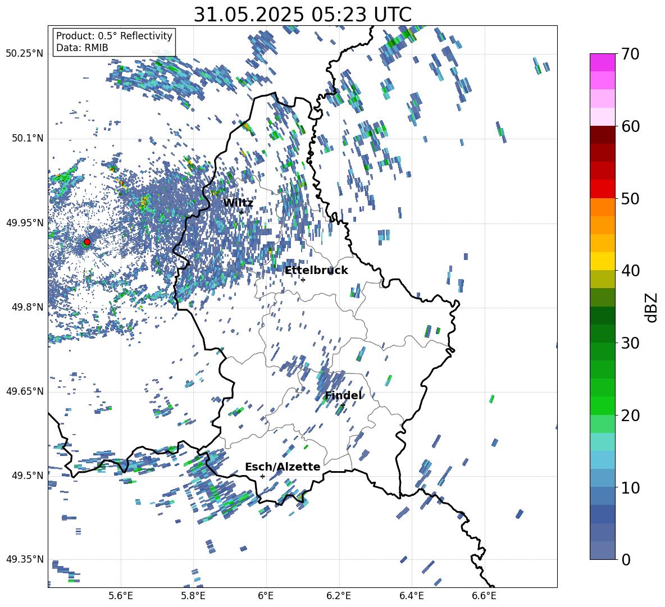
Task: Click the 49.95°N latitude label
Action: click(25, 222)
